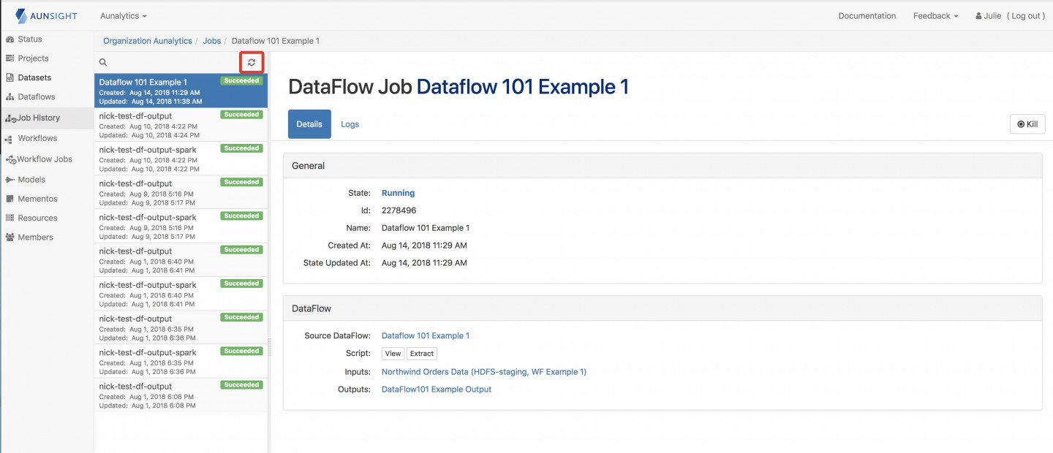This screenshot has width=1053, height=453.
Task: Switch to the Logs tab
Action: tap(350, 124)
